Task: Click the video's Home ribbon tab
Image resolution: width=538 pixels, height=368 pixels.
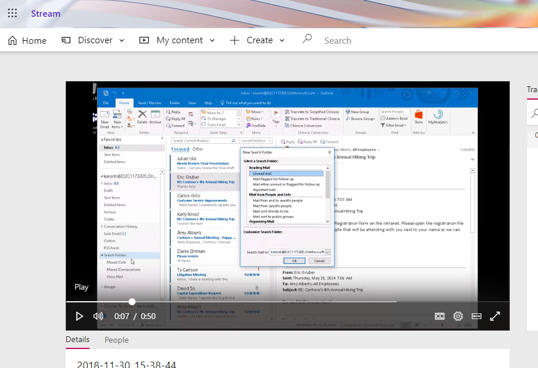Action: pos(124,103)
